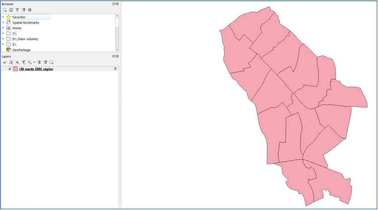Expand Z:\ drive node
This screenshot has height=210, width=378.
[x=3, y=44]
